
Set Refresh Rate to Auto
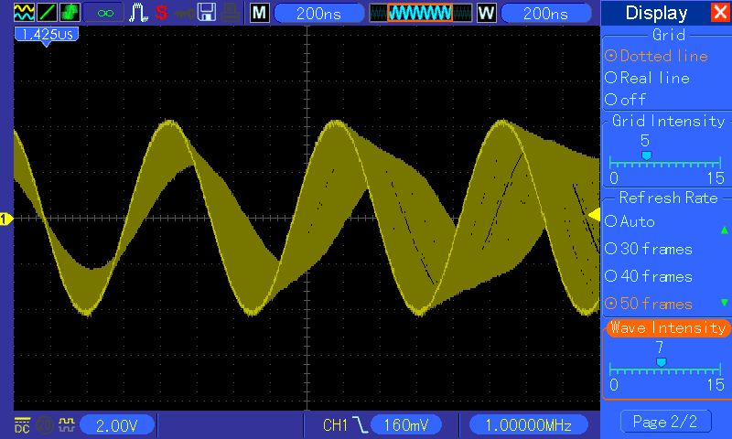tap(630, 221)
